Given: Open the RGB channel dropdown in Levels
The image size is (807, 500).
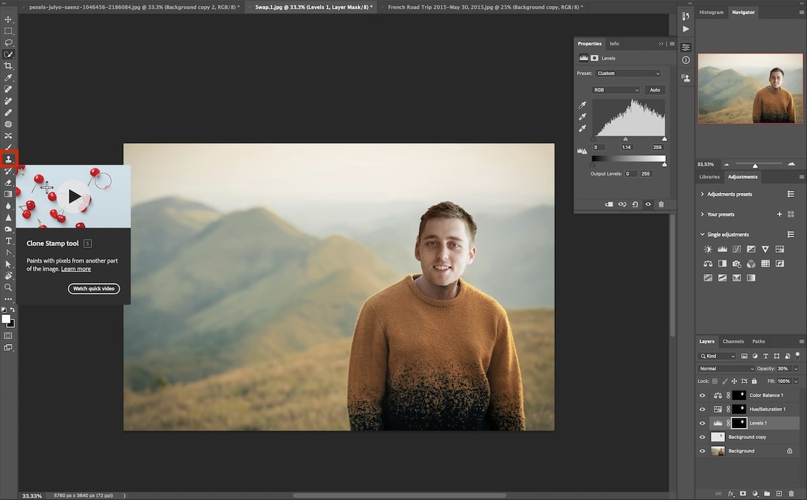Looking at the screenshot, I should pos(615,89).
